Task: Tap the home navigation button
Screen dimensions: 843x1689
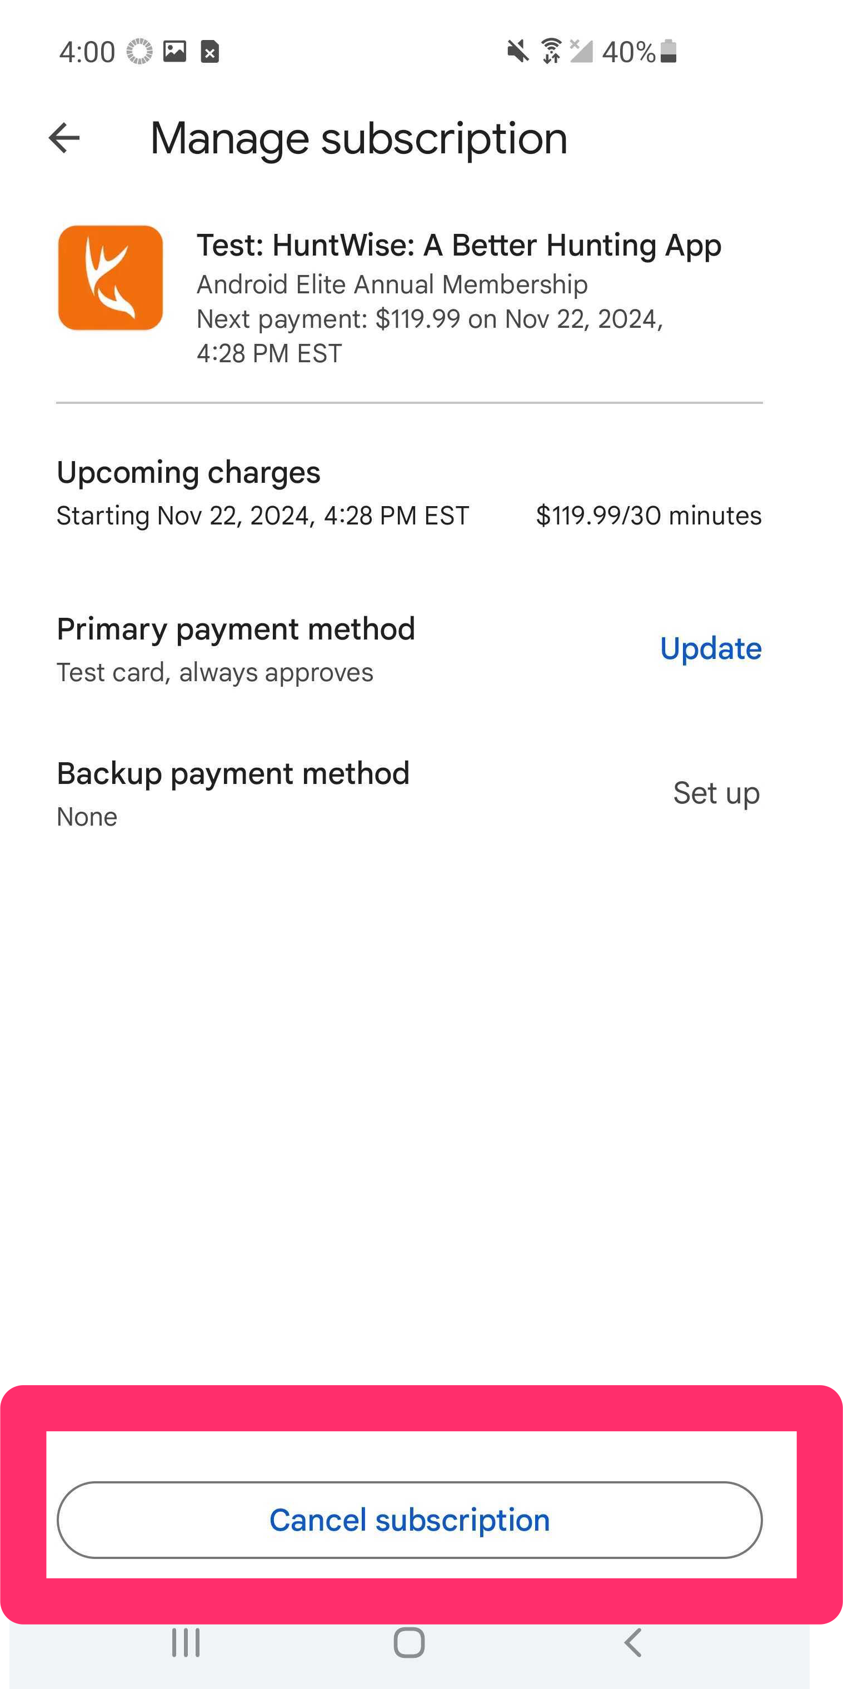Action: (410, 1642)
